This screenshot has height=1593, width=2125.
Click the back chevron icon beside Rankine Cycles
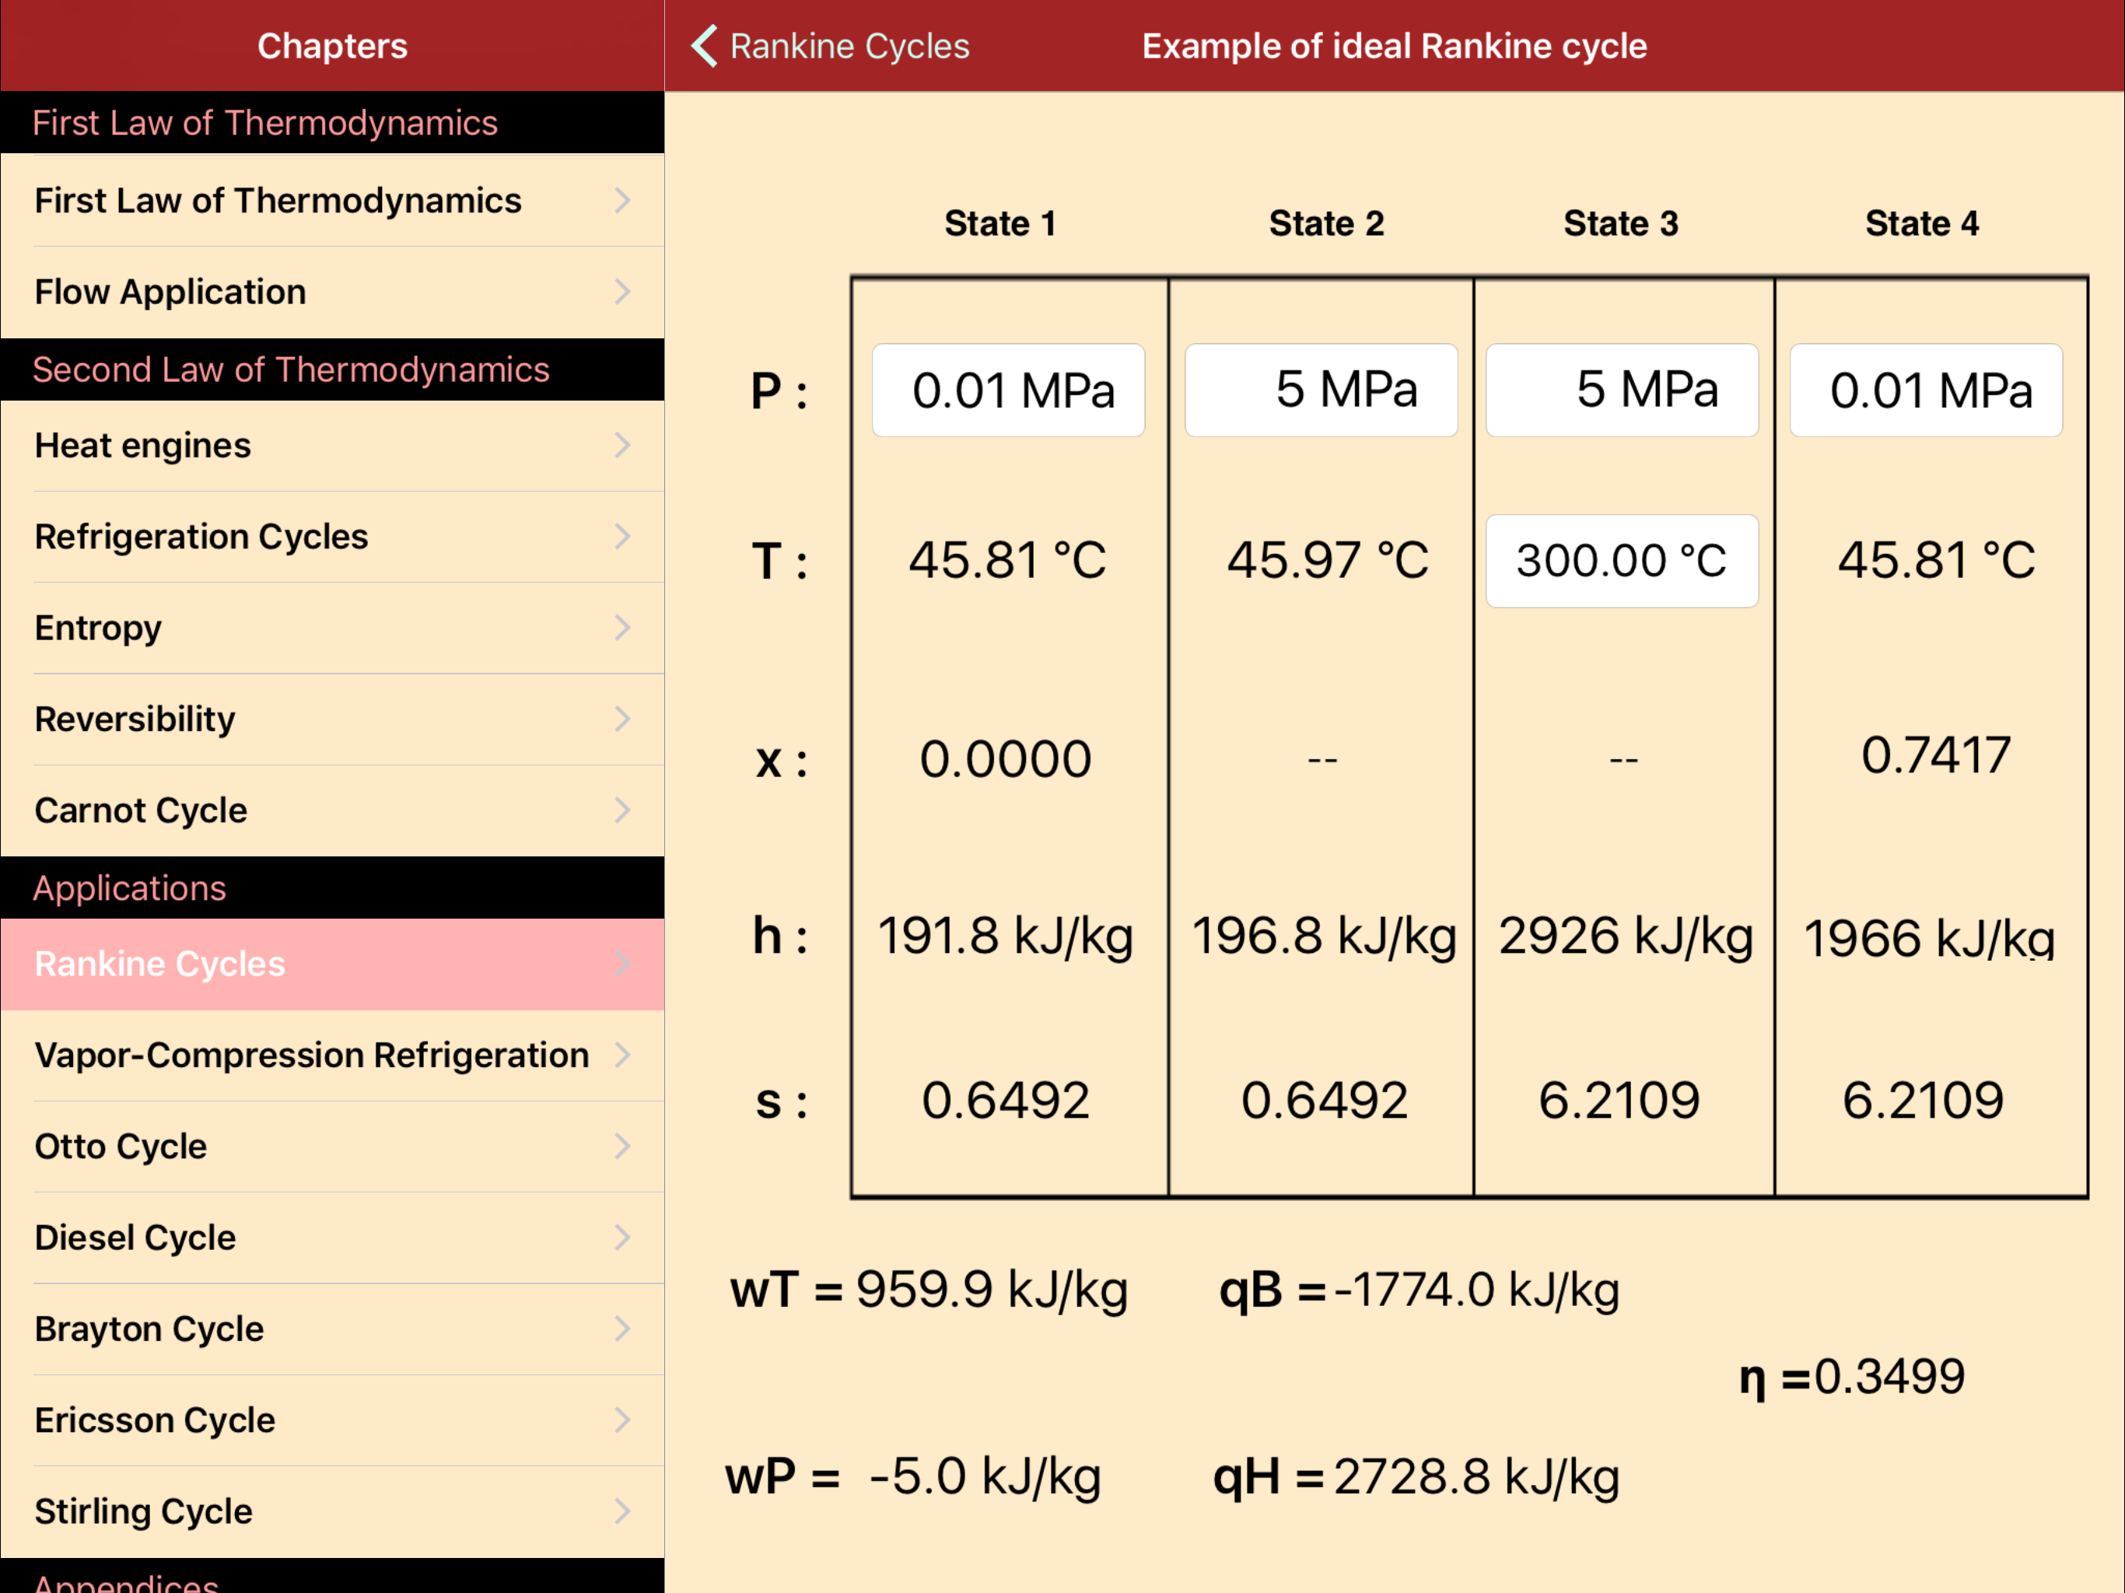[x=704, y=46]
